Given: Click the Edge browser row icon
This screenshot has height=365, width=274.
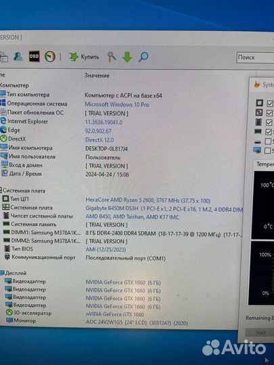Looking at the screenshot, I should tap(3, 130).
